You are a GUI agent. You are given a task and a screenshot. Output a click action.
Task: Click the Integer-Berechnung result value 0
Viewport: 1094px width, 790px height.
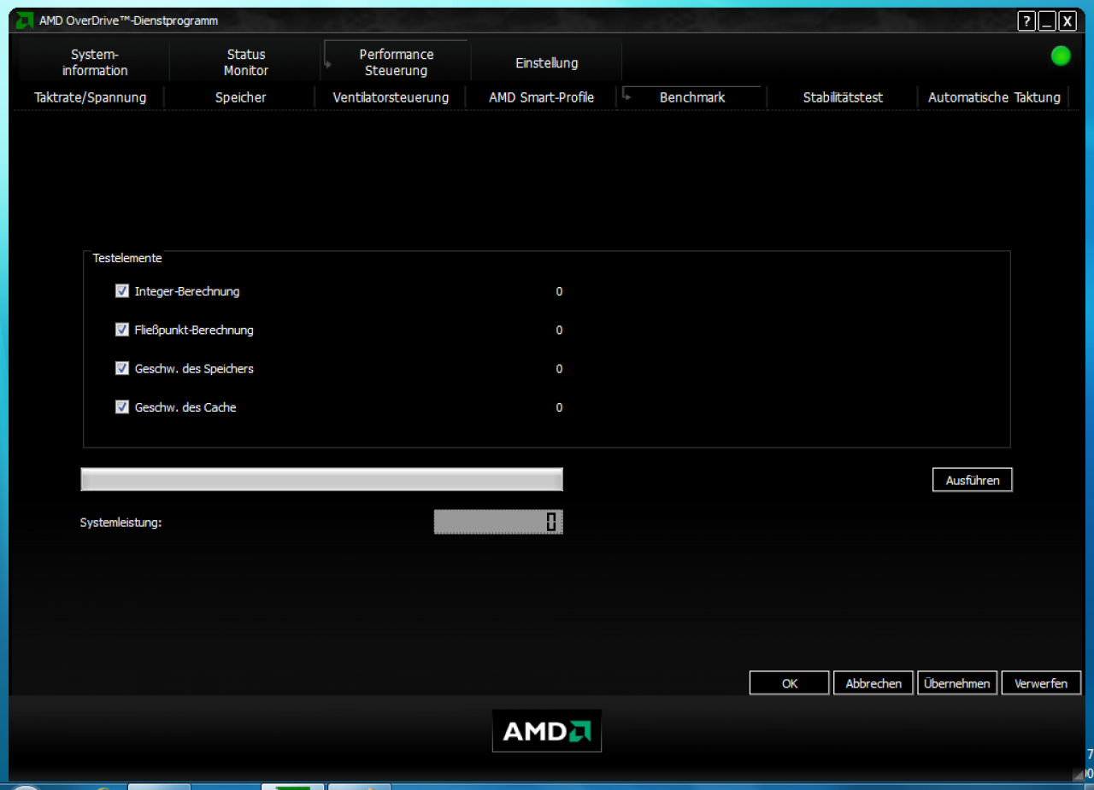[x=559, y=291]
